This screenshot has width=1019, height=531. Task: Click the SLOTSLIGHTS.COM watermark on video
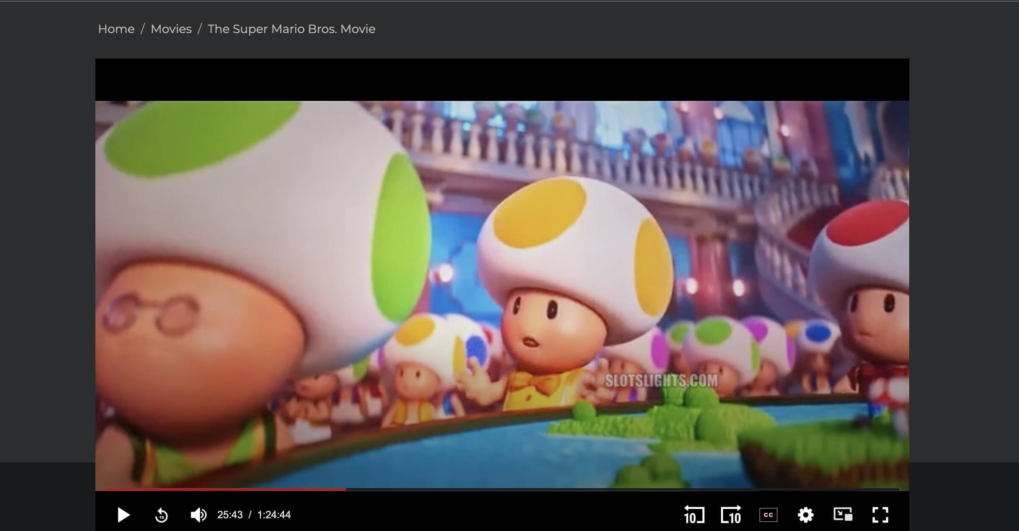661,380
